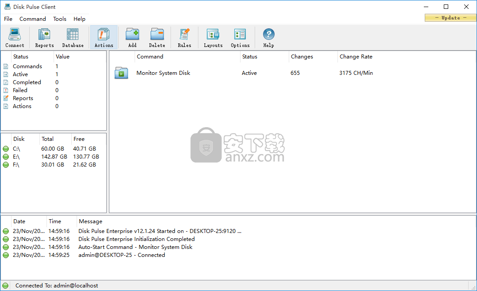Click the icon beside Completed status row
Image resolution: width=477 pixels, height=291 pixels.
(6, 82)
